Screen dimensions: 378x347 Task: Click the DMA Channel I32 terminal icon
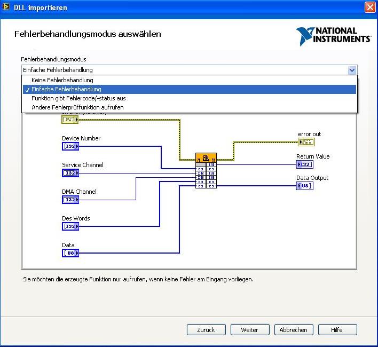coord(70,200)
